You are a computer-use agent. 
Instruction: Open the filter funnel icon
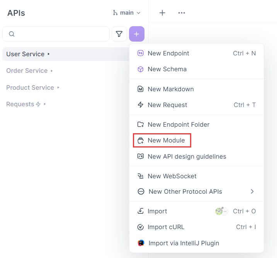pyautogui.click(x=119, y=34)
